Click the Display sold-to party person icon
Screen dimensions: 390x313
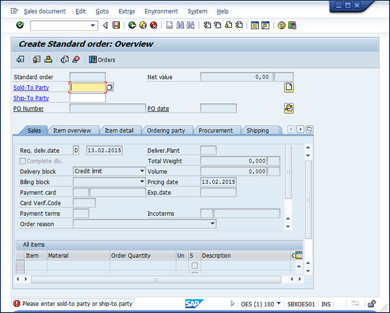point(48,60)
